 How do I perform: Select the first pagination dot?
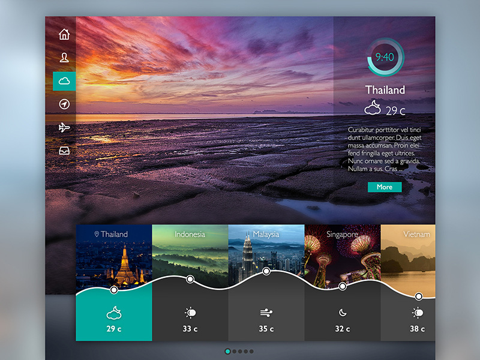pyautogui.click(x=227, y=351)
